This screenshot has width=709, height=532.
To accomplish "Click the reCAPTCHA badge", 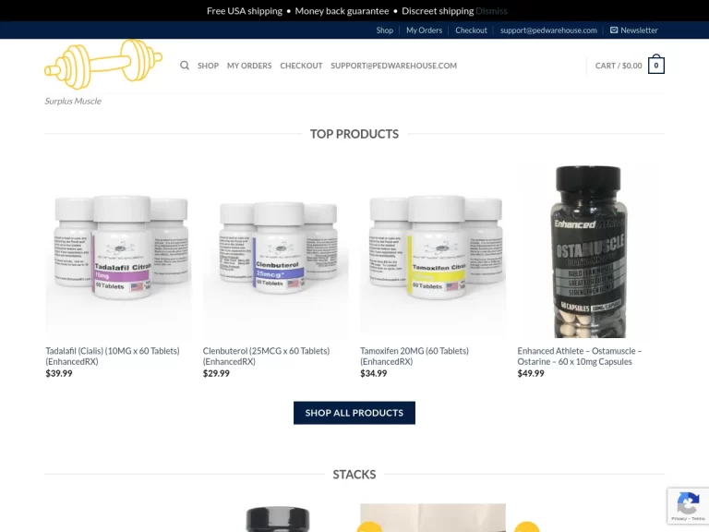I will coord(688,506).
